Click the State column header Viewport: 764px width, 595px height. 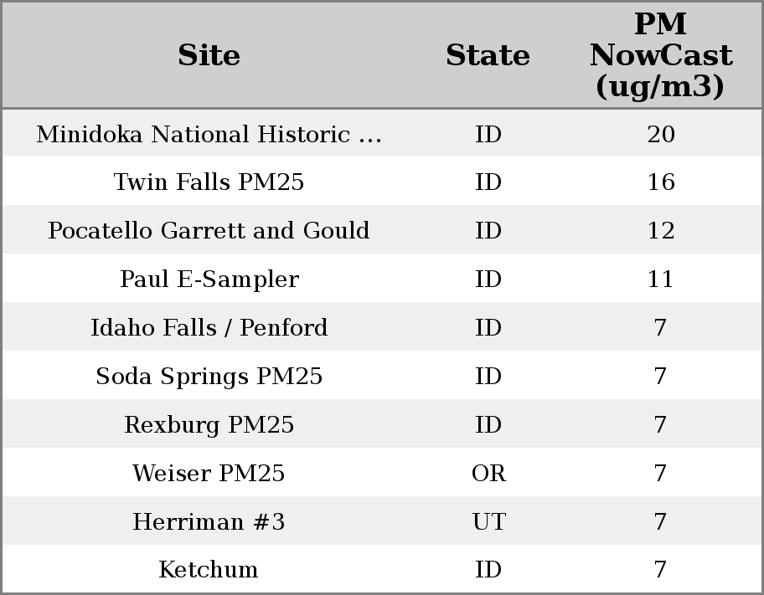pos(488,55)
